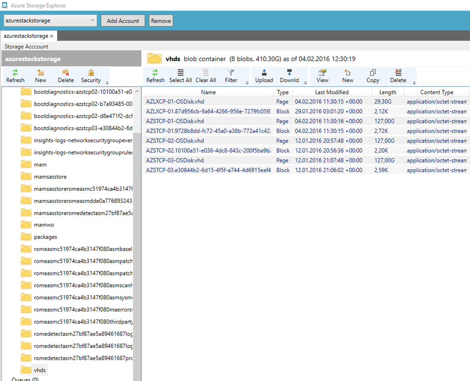Click View blob icon
This screenshot has width=470, height=381.
point(323,72)
